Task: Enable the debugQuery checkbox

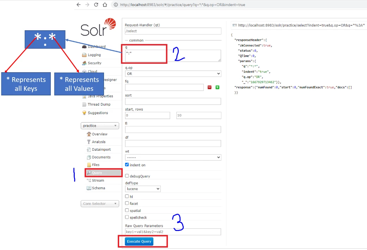Action: coord(127,176)
